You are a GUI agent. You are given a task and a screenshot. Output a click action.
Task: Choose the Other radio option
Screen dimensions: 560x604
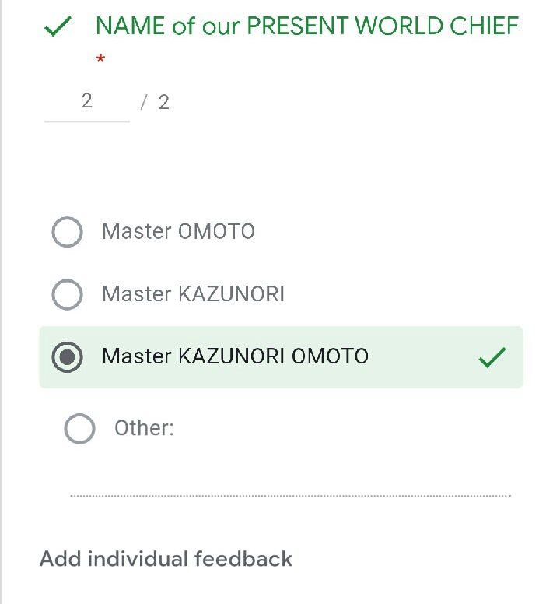(x=79, y=428)
